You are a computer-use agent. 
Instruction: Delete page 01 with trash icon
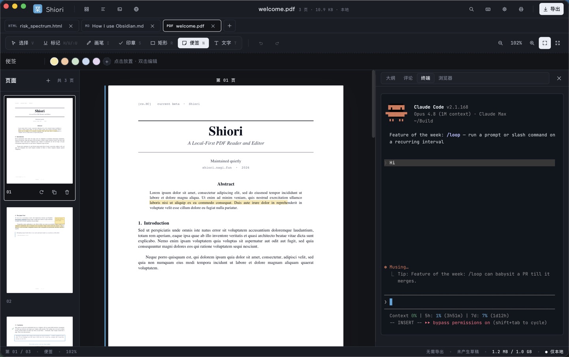67,192
